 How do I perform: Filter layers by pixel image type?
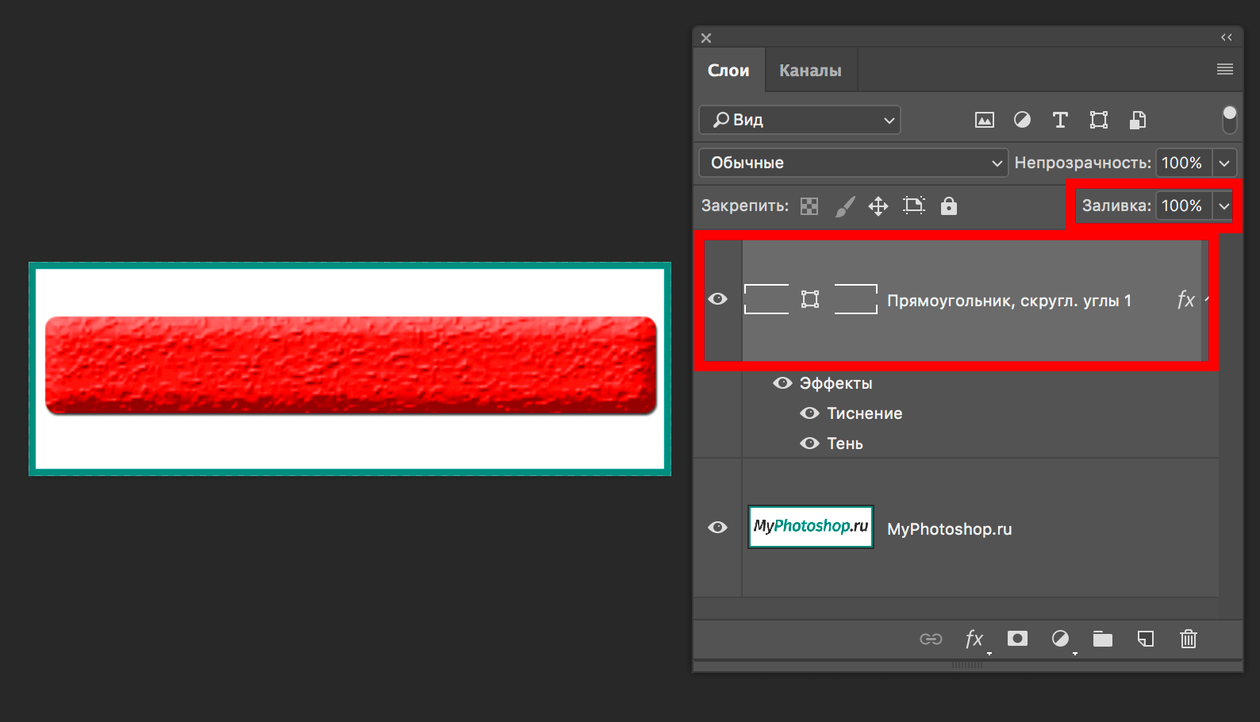click(x=984, y=120)
